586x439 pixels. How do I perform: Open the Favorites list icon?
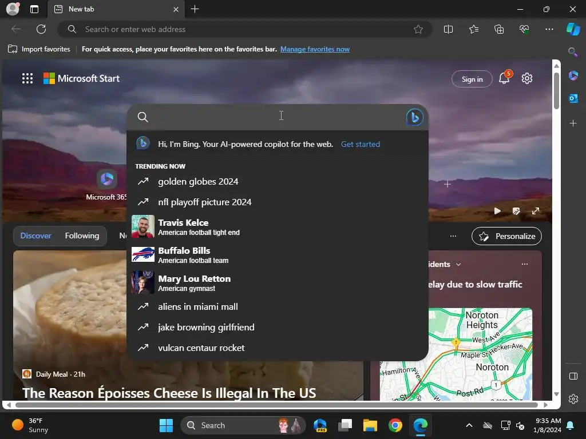pyautogui.click(x=473, y=29)
